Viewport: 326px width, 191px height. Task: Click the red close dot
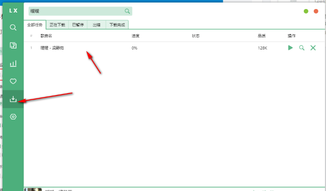(x=316, y=11)
